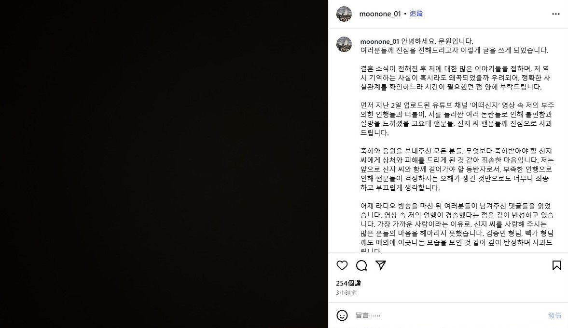The width and height of the screenshot is (568, 328).
Task: Save post with the bookmark icon
Action: [557, 265]
